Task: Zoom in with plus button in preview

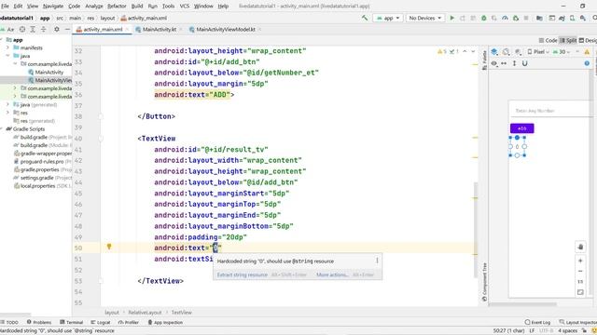Action: click(580, 261)
